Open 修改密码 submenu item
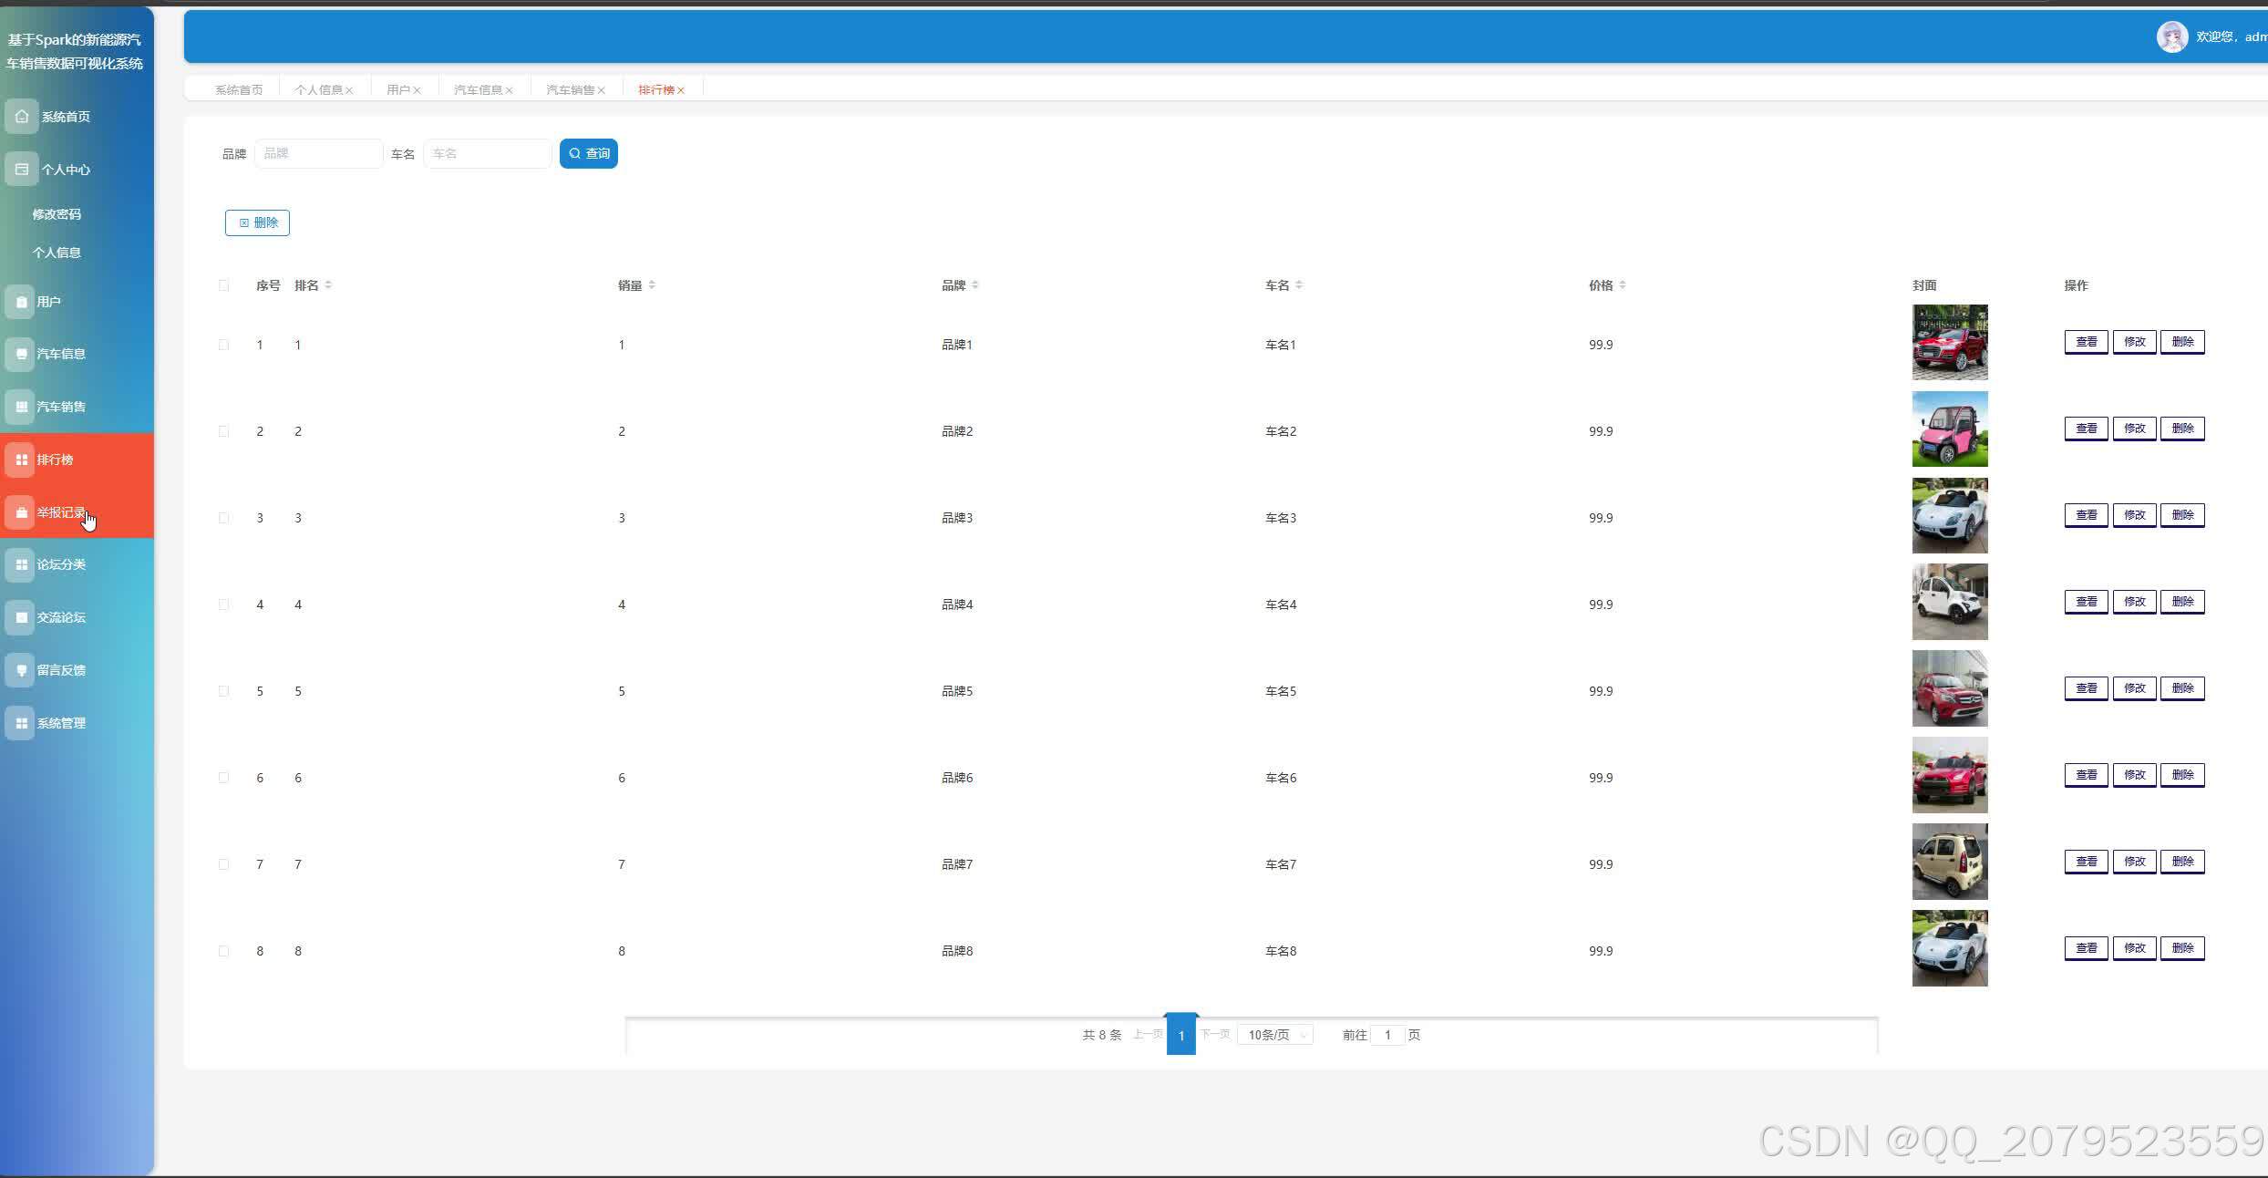This screenshot has width=2268, height=1178. pos(57,214)
